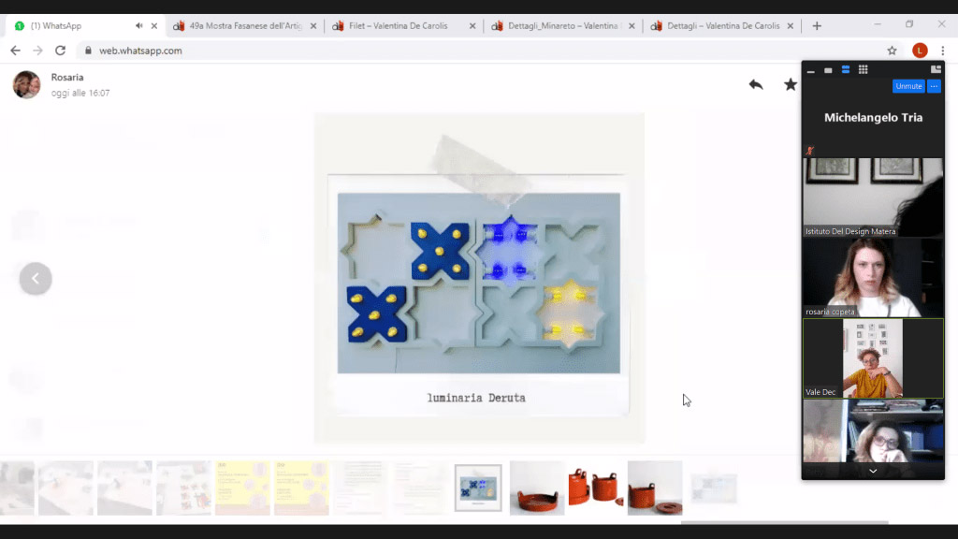
Task: Open a new browser tab
Action: (x=817, y=25)
